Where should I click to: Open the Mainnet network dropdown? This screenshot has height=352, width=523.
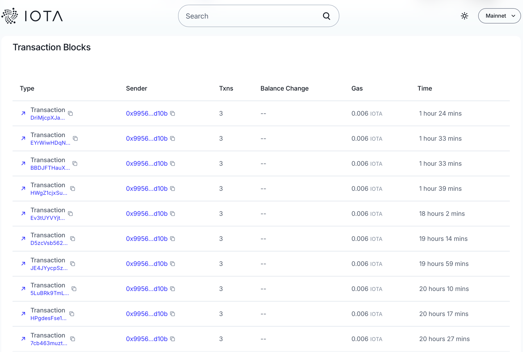point(499,16)
